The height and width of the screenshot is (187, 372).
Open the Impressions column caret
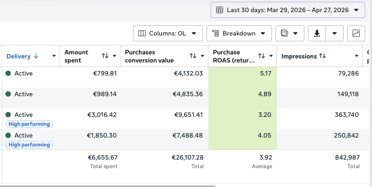click(x=357, y=56)
